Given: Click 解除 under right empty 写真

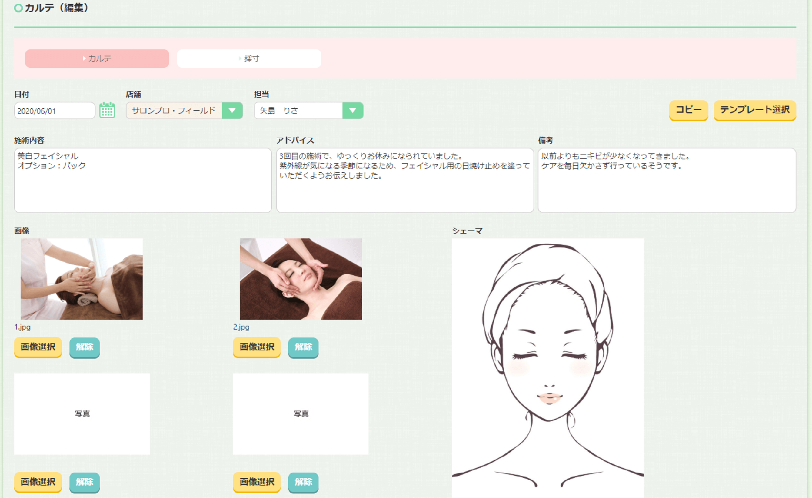Looking at the screenshot, I should coord(303,482).
